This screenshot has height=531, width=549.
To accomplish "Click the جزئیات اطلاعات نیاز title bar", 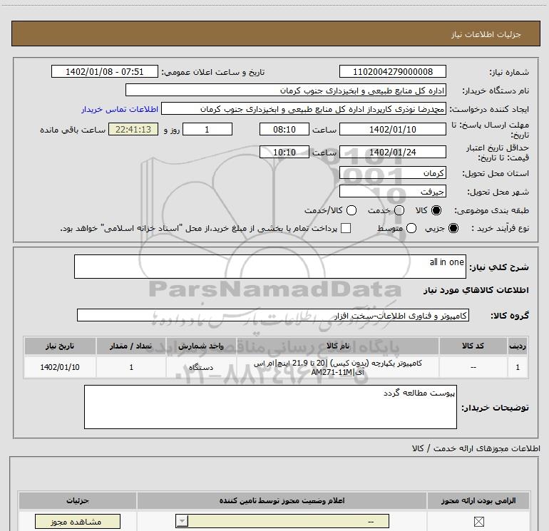I will 275,33.
